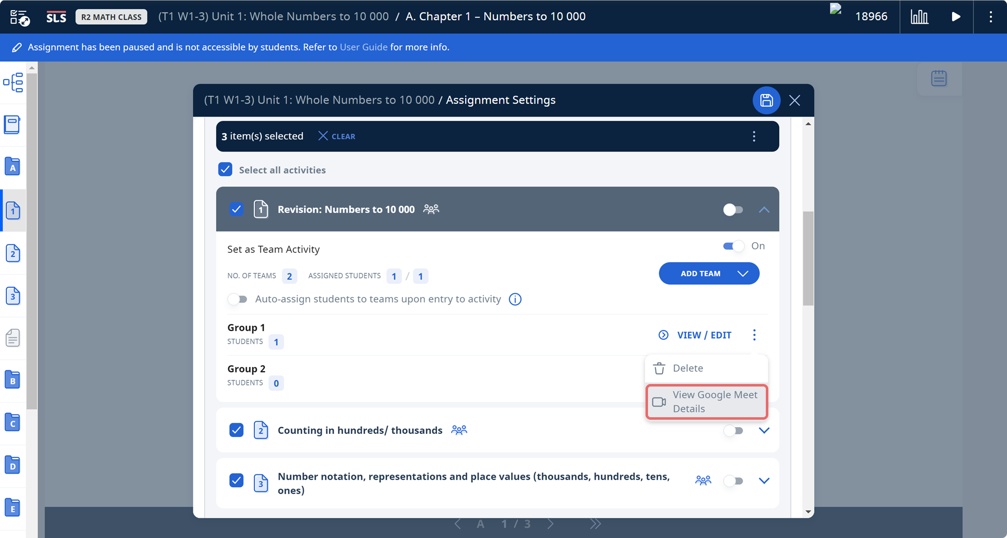Go to previous page arrow at bottom

tap(458, 524)
